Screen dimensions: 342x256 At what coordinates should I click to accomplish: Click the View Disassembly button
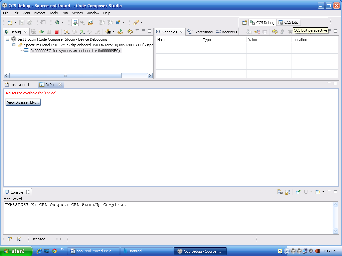[x=23, y=102]
